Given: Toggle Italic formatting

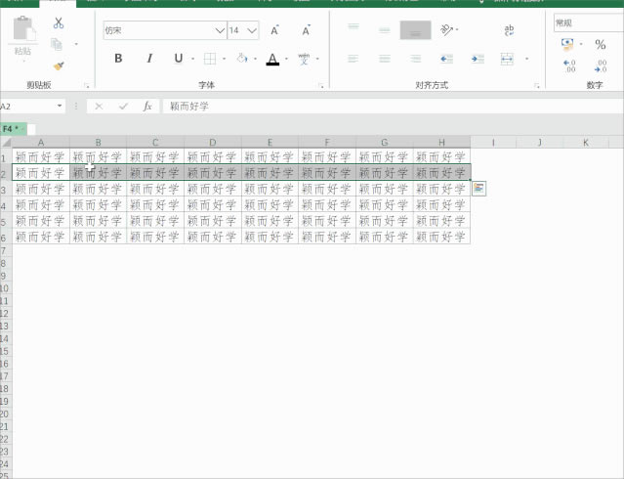Looking at the screenshot, I should 148,59.
